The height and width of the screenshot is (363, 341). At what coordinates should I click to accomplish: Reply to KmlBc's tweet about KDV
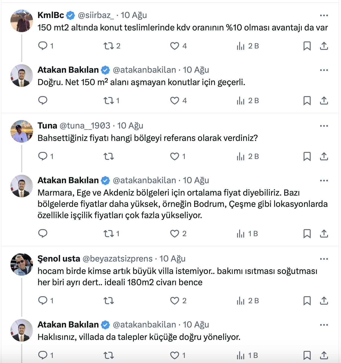[x=43, y=46]
